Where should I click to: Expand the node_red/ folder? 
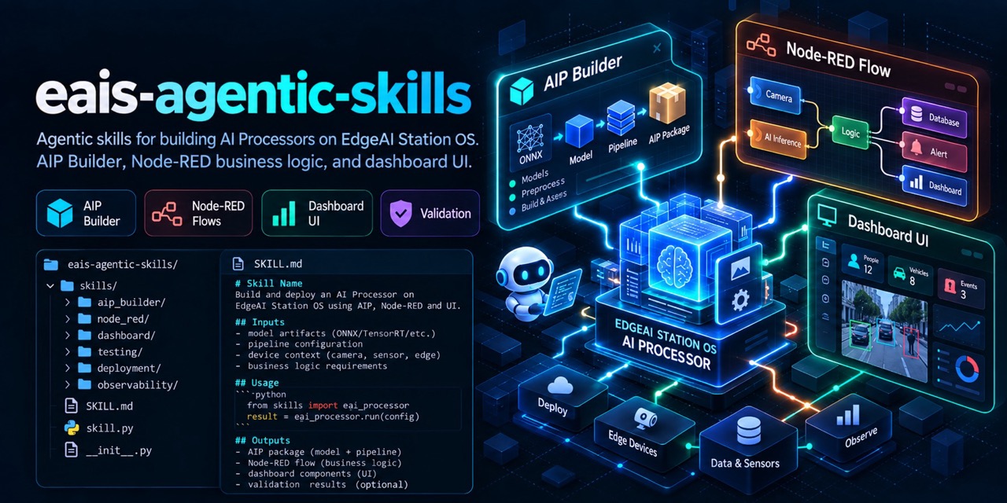pyautogui.click(x=67, y=318)
